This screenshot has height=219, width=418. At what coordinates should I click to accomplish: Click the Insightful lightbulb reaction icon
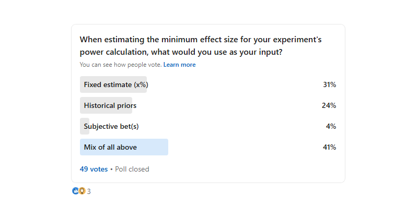coord(82,191)
